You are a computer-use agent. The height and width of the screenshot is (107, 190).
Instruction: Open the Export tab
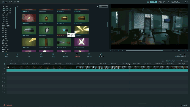(101, 55)
